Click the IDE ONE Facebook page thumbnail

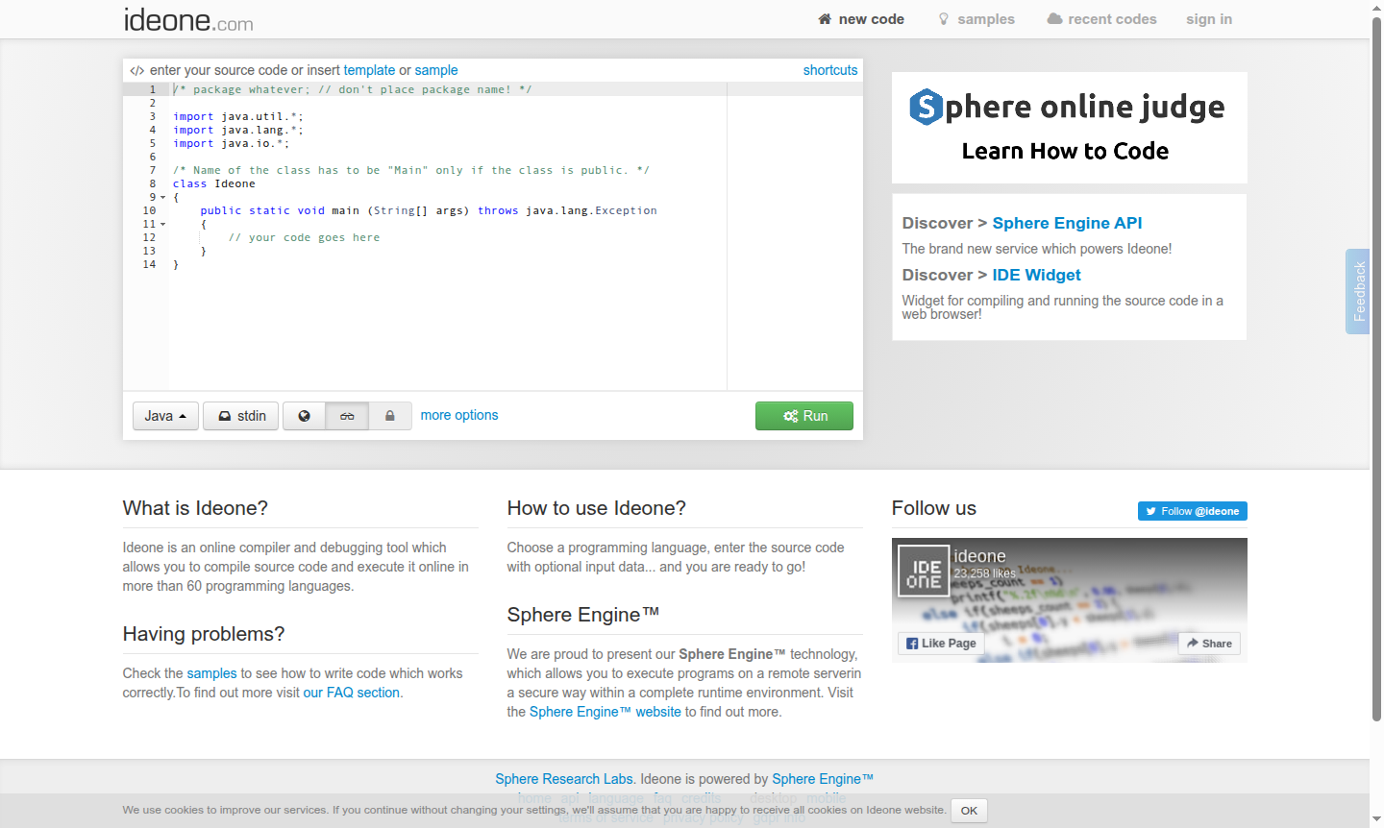(x=924, y=573)
